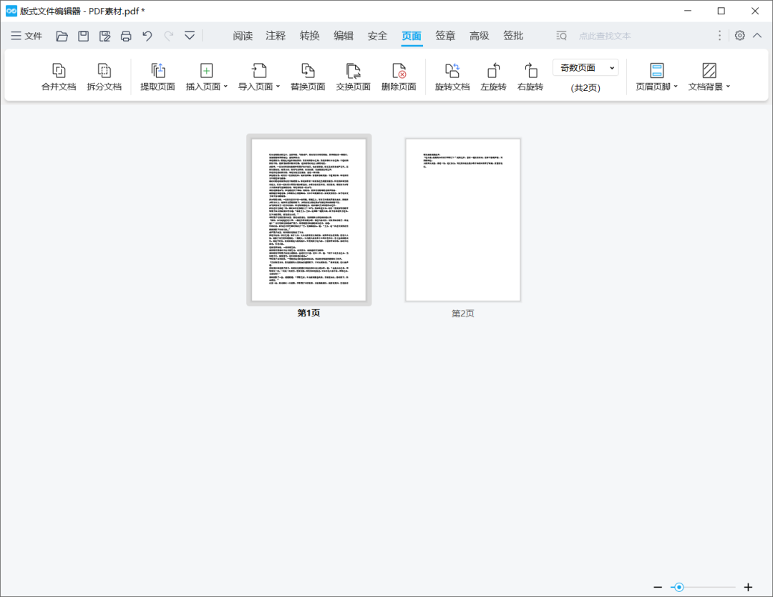Click the Delete Page (删除页面) icon

(x=399, y=71)
